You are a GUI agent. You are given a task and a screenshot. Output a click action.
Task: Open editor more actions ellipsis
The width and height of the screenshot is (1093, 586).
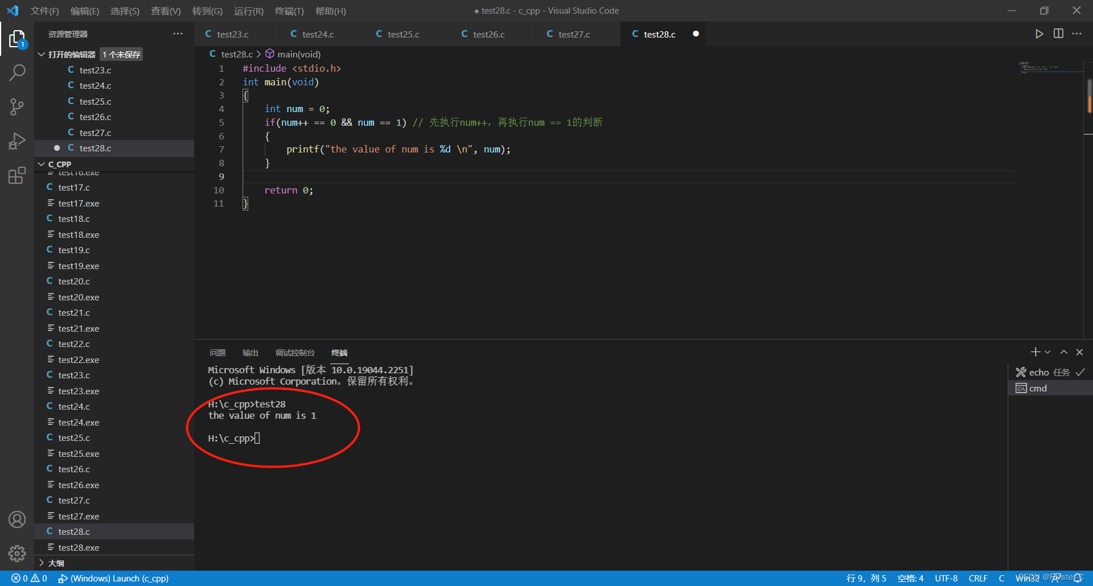point(1076,34)
